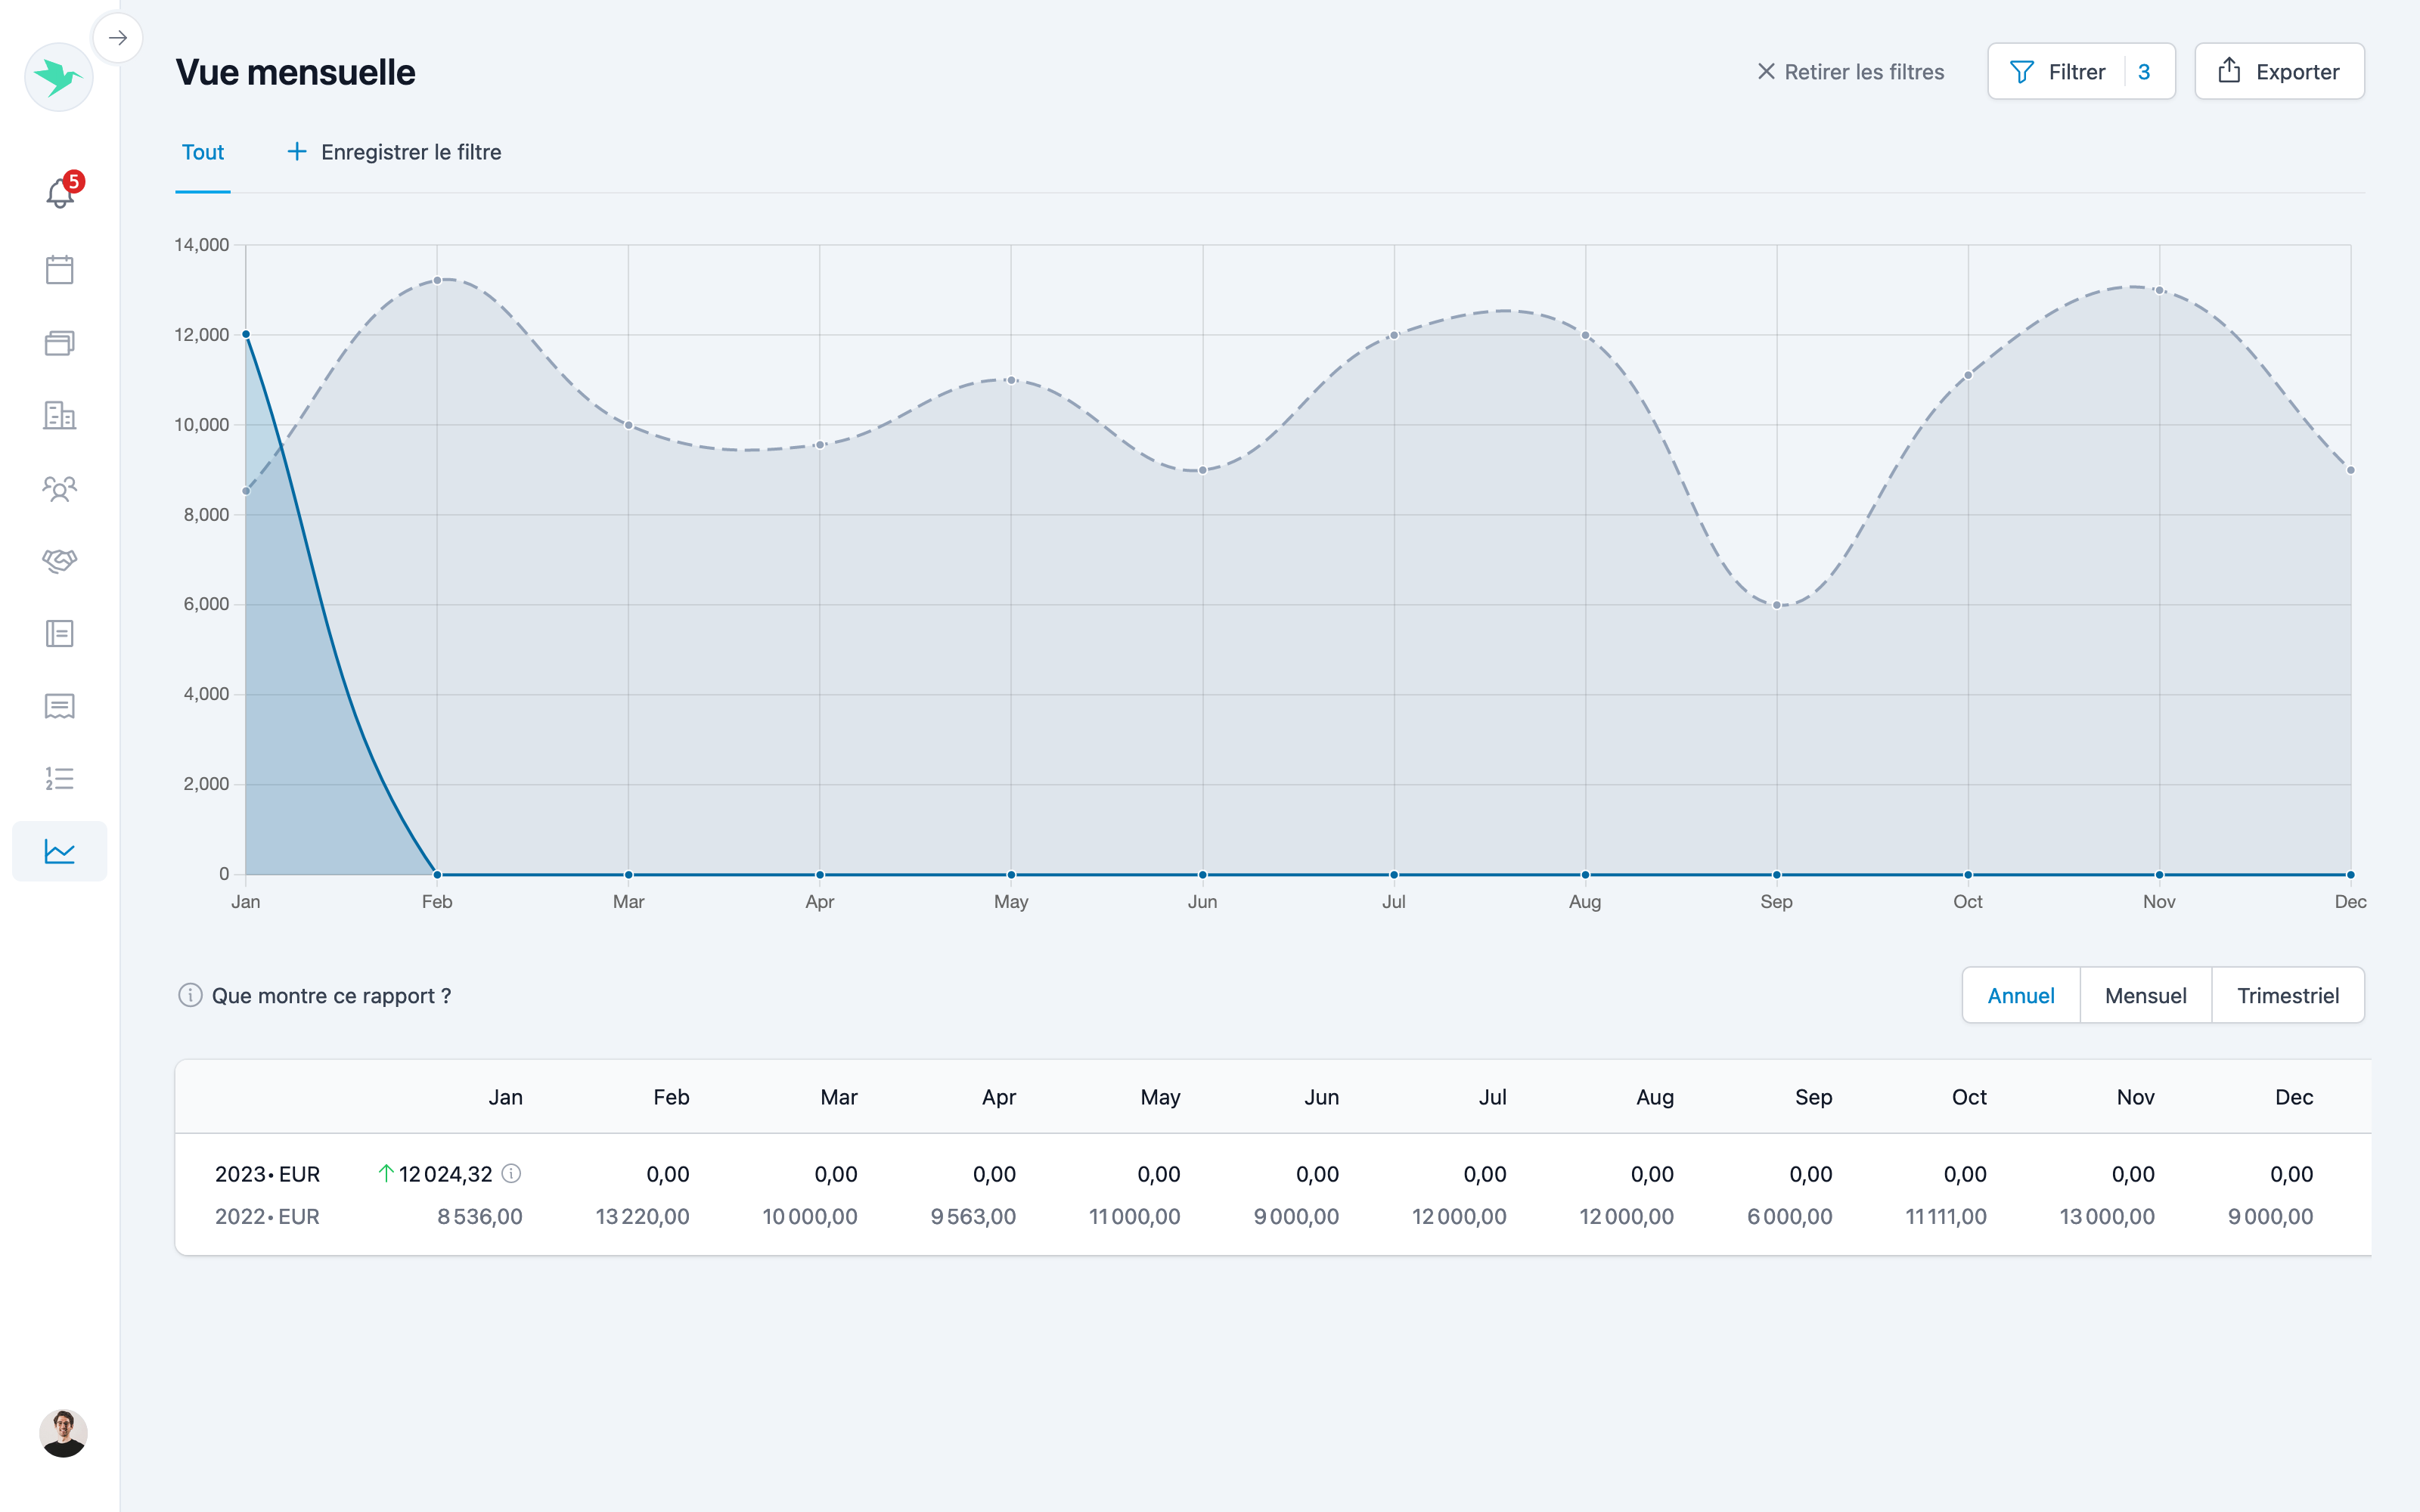Open the Filtrer button

pyautogui.click(x=2081, y=72)
